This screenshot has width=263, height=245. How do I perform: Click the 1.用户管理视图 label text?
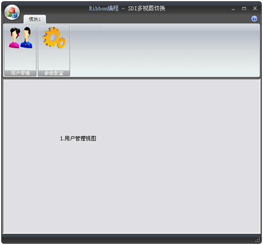(78, 139)
